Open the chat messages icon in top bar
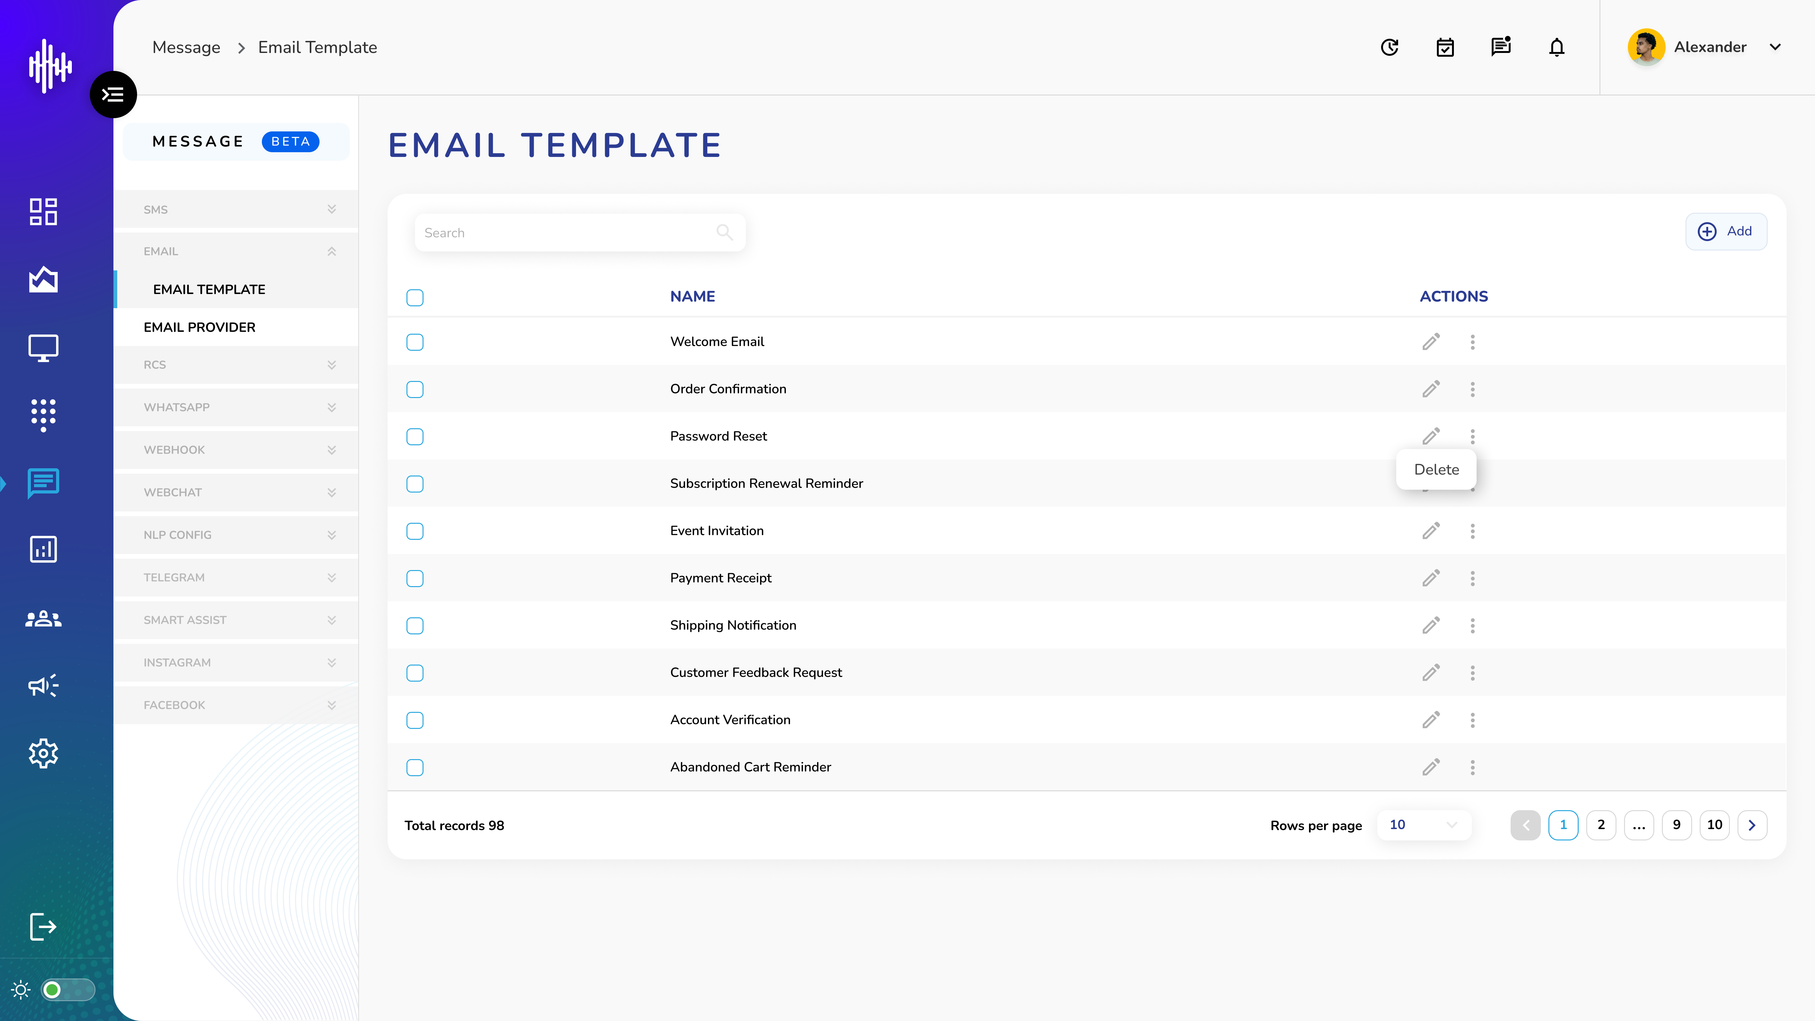This screenshot has width=1815, height=1021. (1501, 47)
